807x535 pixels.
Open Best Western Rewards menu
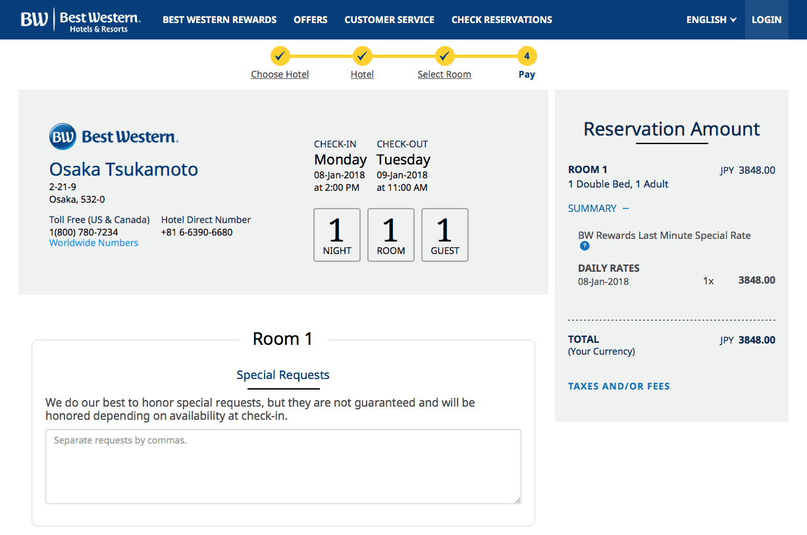(x=220, y=20)
